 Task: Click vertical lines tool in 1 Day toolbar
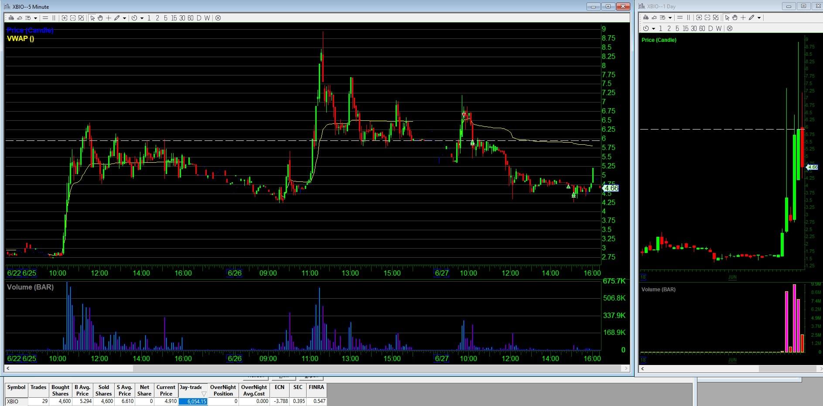(x=689, y=18)
